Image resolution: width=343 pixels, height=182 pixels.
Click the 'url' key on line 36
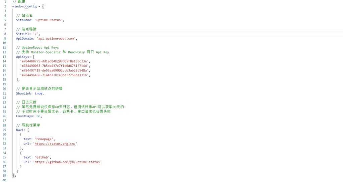tap(26, 162)
